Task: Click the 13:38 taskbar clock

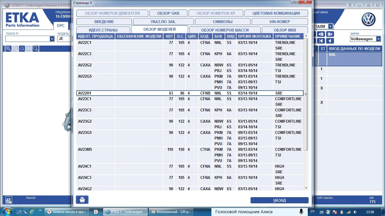Action: [x=370, y=212]
